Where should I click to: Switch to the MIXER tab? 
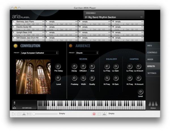click(153, 59)
